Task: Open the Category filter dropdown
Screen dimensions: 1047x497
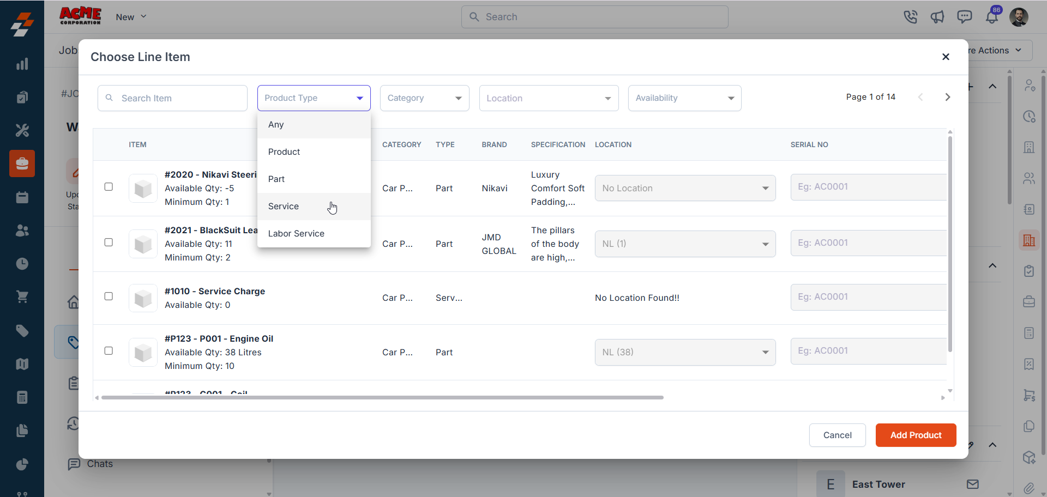Action: tap(425, 98)
